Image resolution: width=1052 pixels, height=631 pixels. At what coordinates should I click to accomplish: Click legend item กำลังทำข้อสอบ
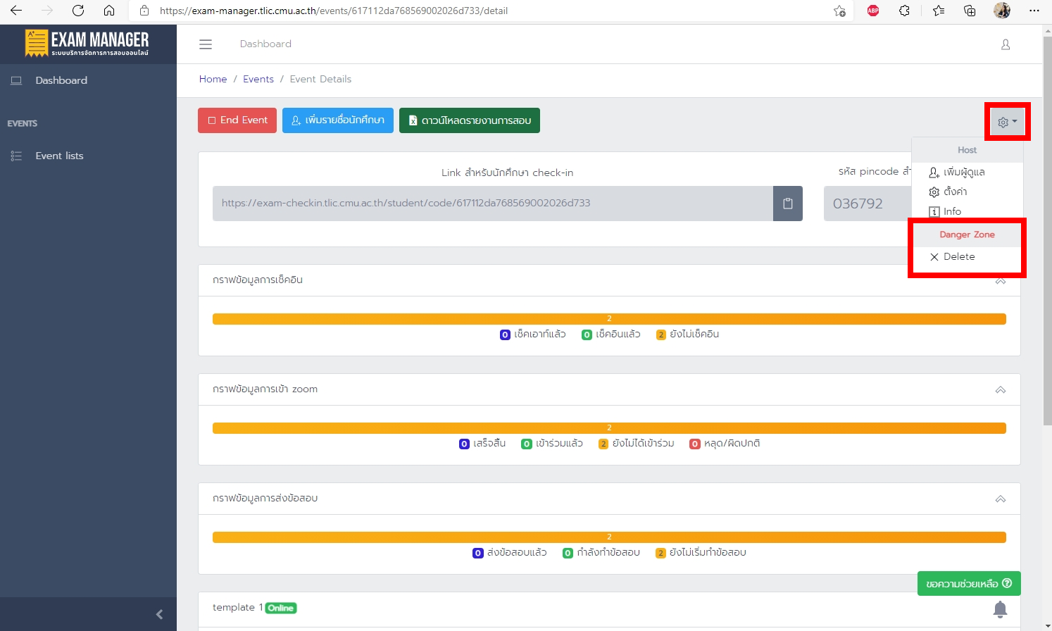601,553
